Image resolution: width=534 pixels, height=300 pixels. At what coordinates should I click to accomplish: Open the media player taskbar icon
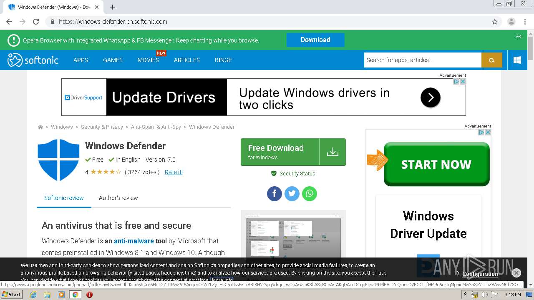click(61, 295)
